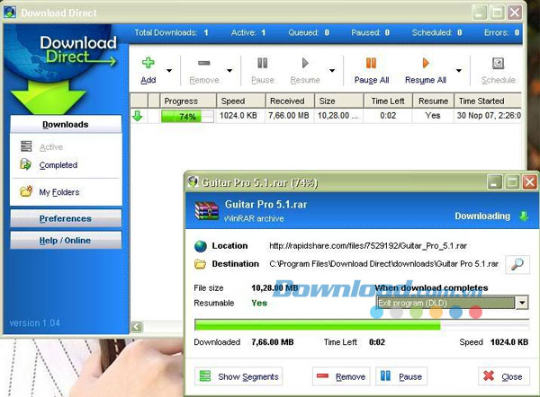This screenshot has width=540, height=397.
Task: Open the Resume dropdown arrow
Action: pos(332,71)
